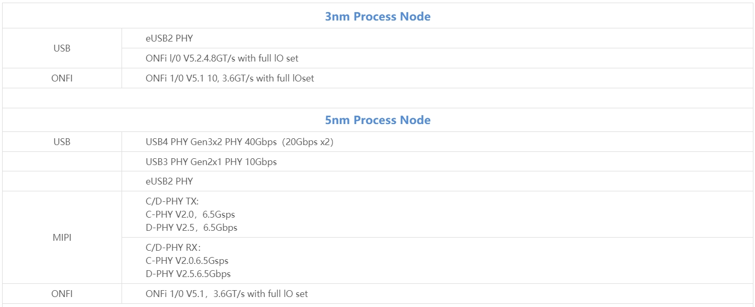Viewport: 755px width, 307px height.
Task: Click the 5nm Process Node heading
Action: point(378,120)
